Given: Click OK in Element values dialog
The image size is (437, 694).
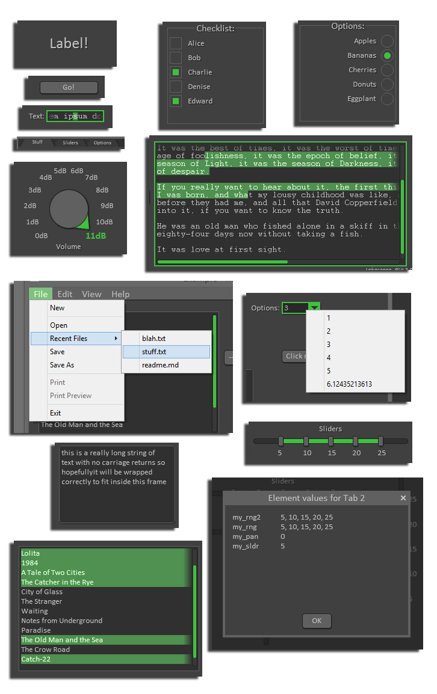Looking at the screenshot, I should (x=317, y=621).
